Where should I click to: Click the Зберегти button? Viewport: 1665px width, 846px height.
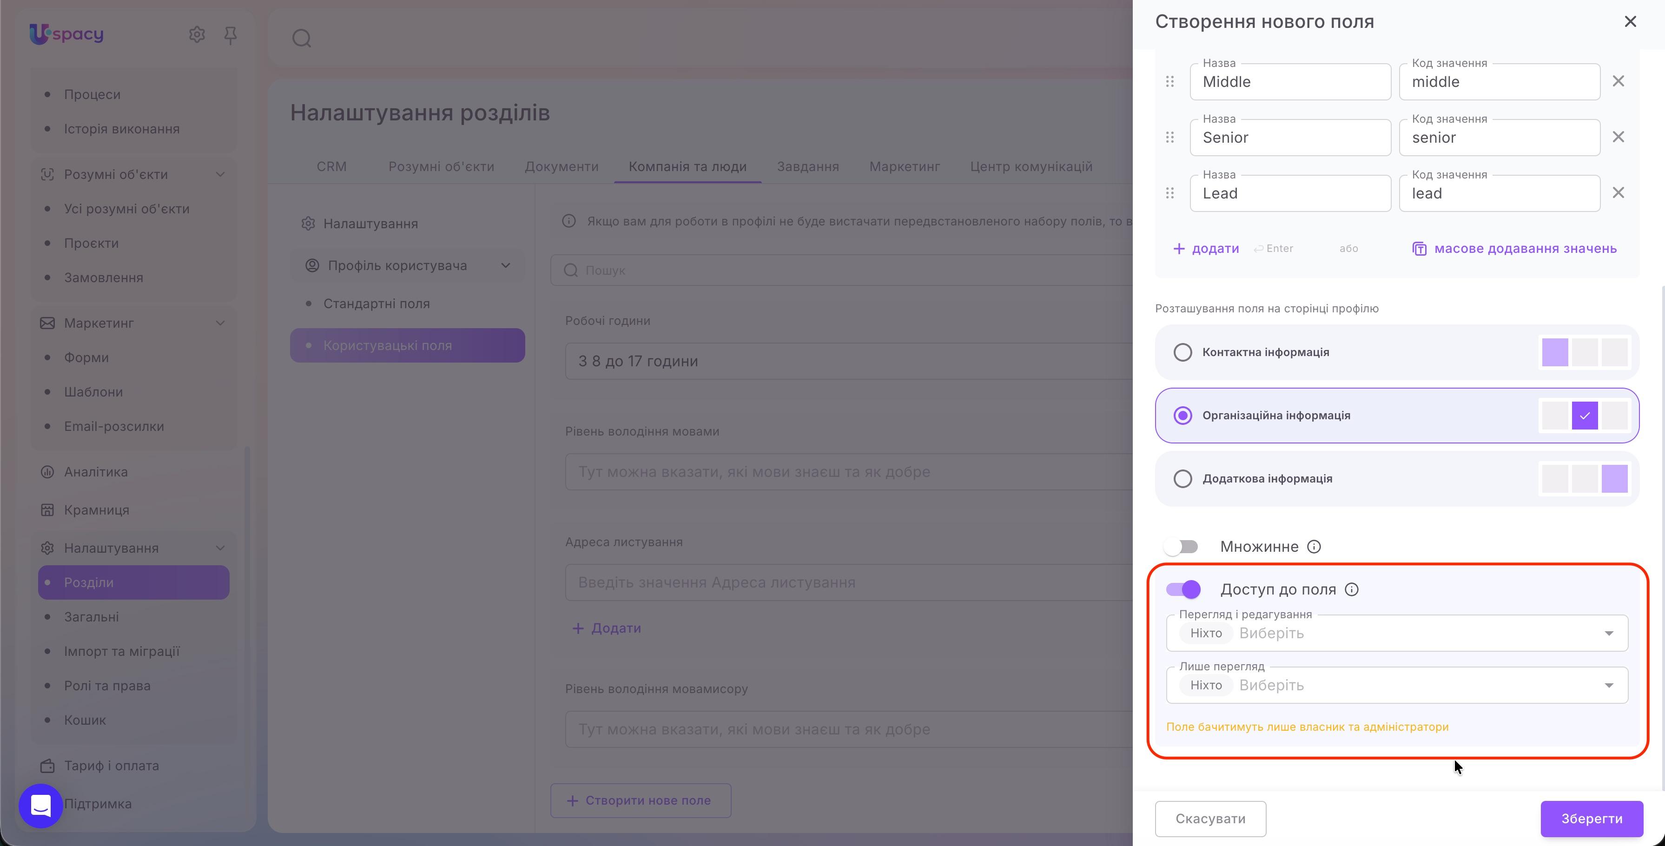1592,819
